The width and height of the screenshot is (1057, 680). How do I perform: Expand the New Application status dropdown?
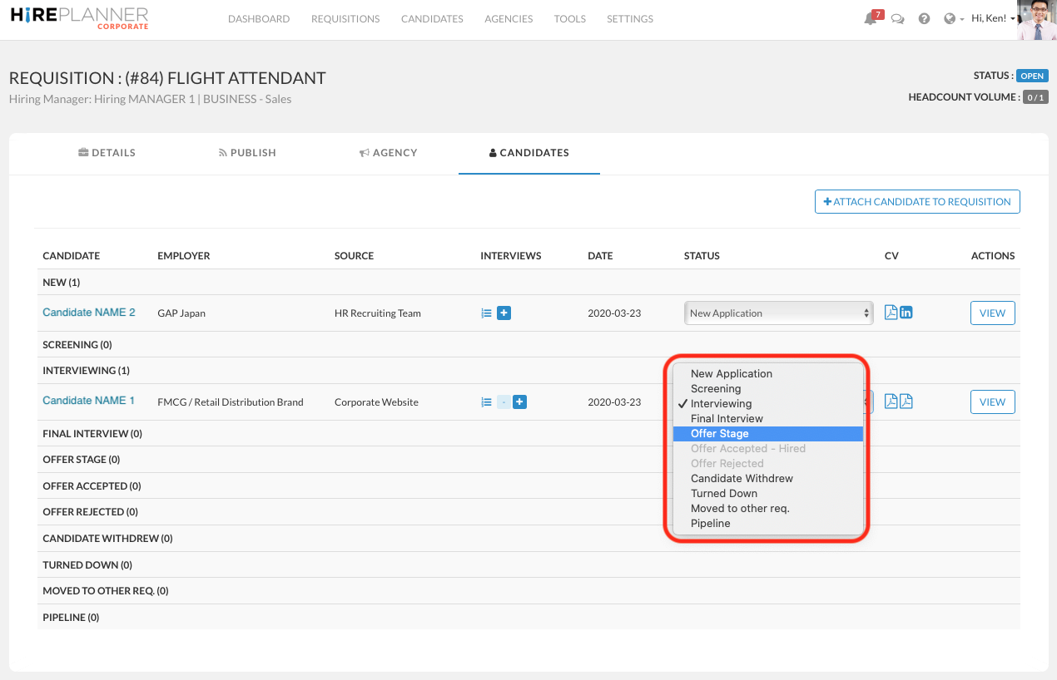tap(778, 313)
